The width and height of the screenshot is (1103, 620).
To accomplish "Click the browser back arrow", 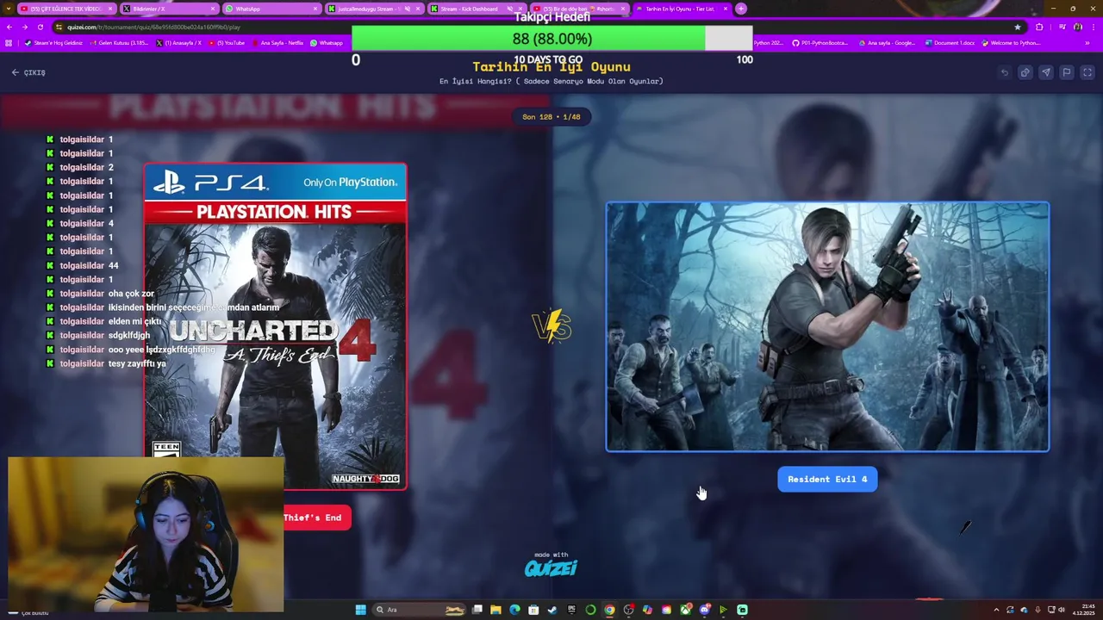I will 9,27.
